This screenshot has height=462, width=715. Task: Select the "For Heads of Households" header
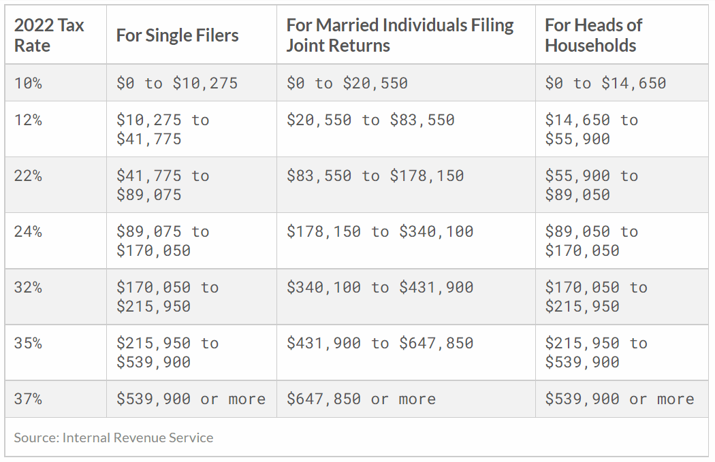click(x=593, y=35)
